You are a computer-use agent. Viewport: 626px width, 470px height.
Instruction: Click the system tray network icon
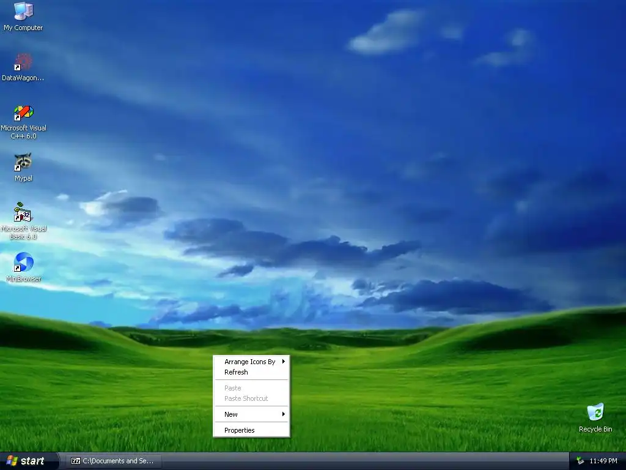point(580,461)
